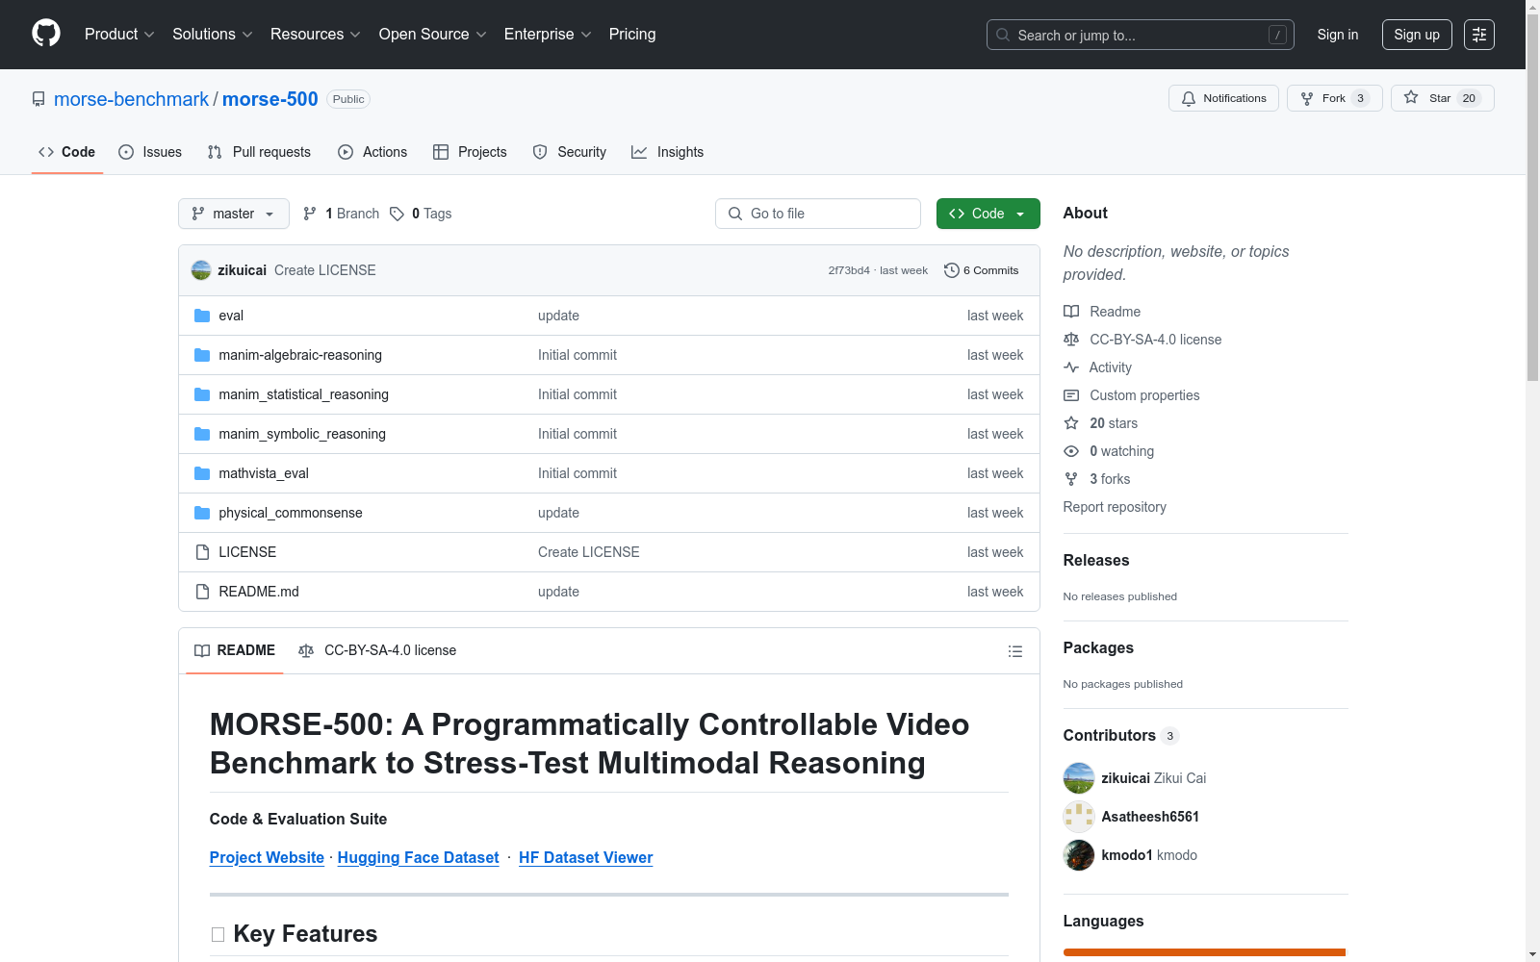
Task: Click the star icon beside 20 stars
Action: tap(1071, 423)
